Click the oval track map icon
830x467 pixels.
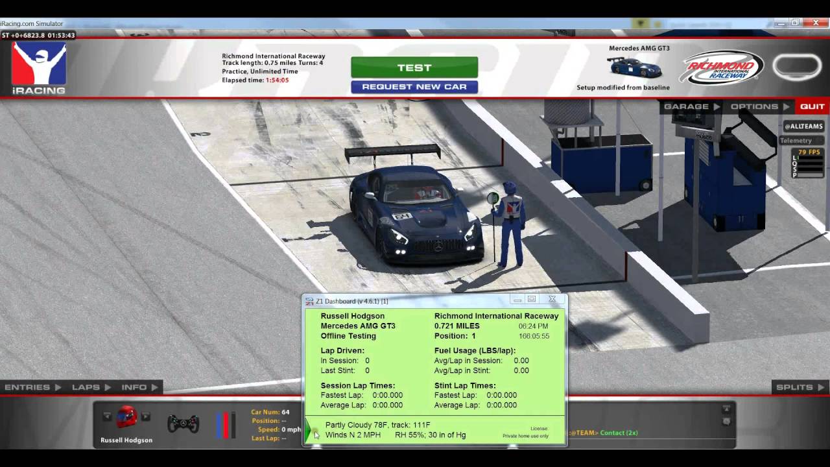click(x=797, y=67)
